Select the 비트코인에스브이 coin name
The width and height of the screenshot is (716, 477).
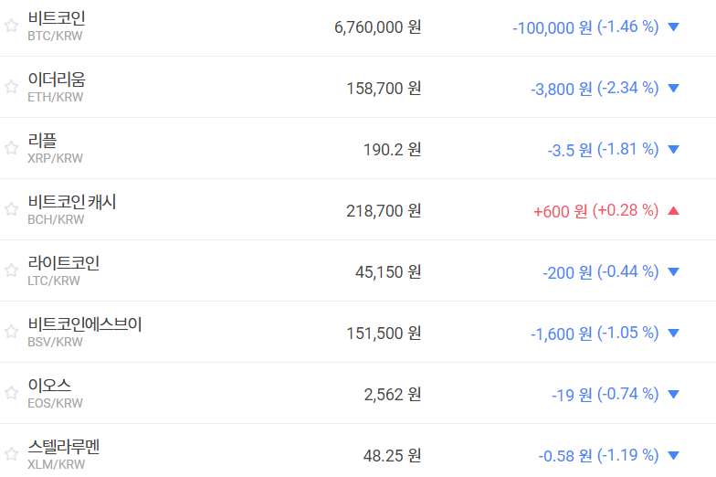point(85,324)
